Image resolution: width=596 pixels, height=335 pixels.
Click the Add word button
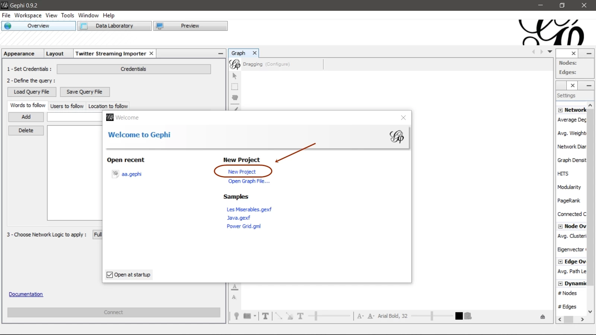(x=26, y=117)
